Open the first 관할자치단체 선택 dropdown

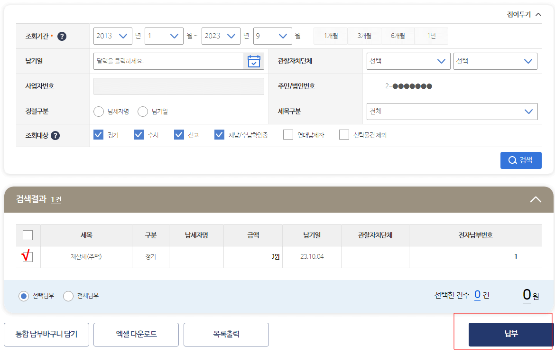click(408, 61)
